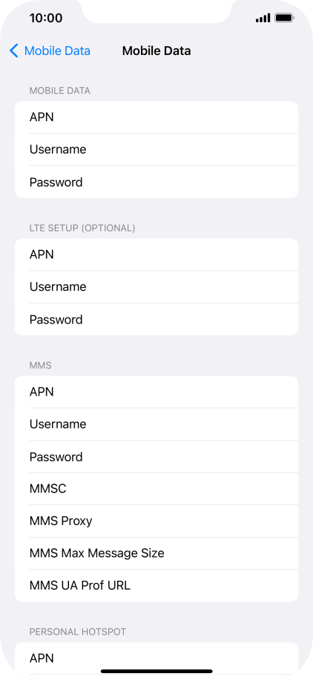Screen dimensions: 313x679
Task: Tap the battery icon in the status bar
Action: coord(285,18)
